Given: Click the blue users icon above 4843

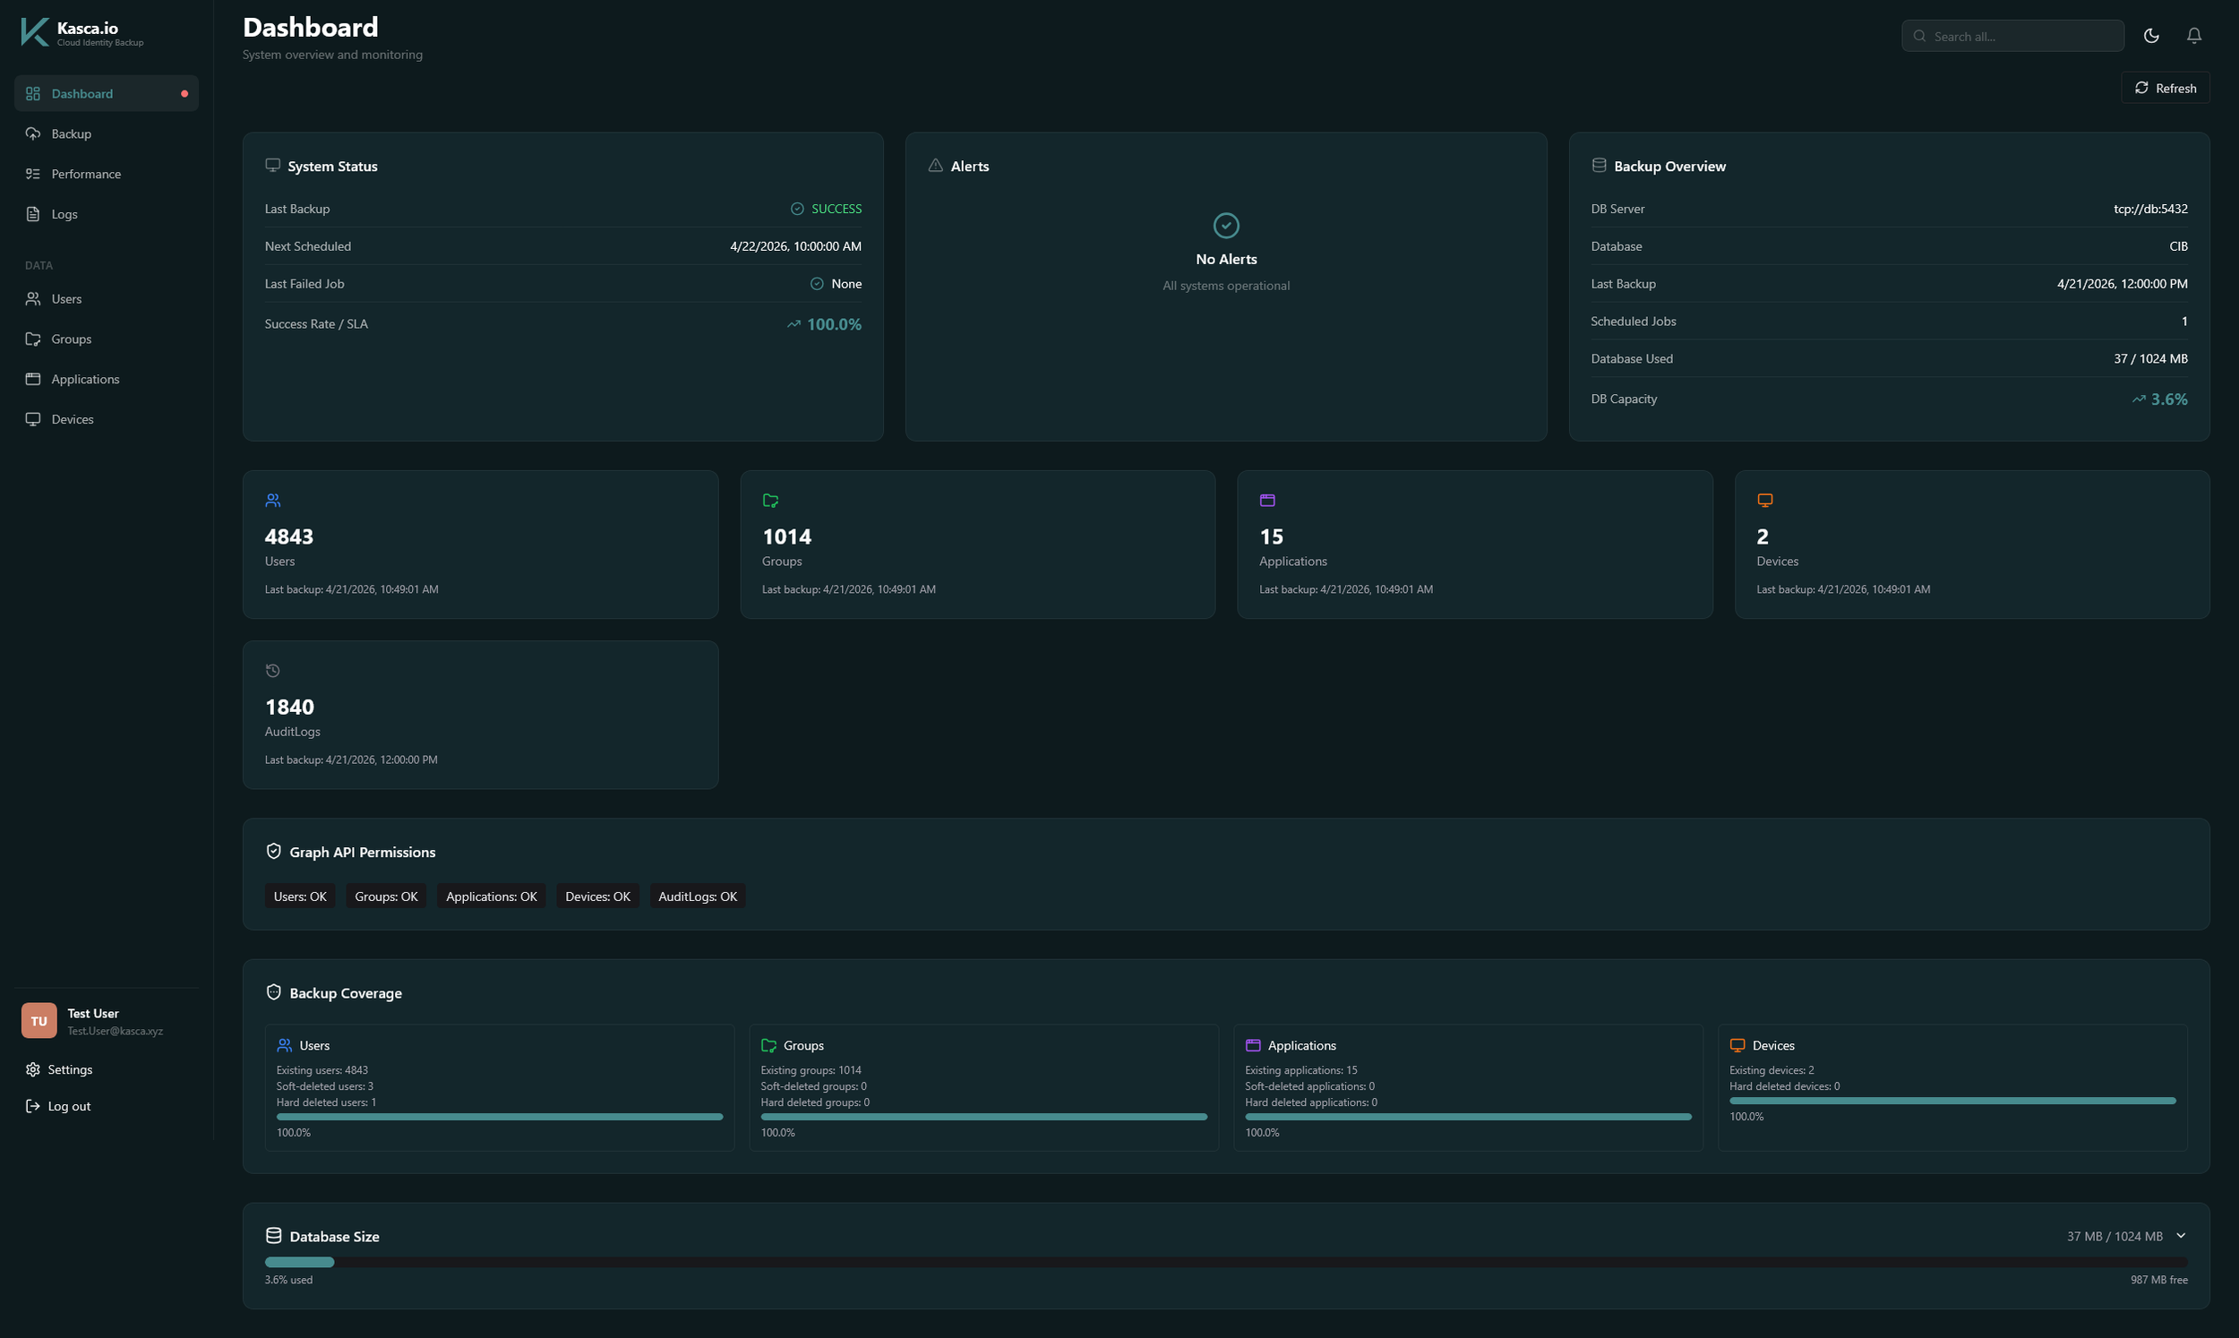Looking at the screenshot, I should (273, 501).
